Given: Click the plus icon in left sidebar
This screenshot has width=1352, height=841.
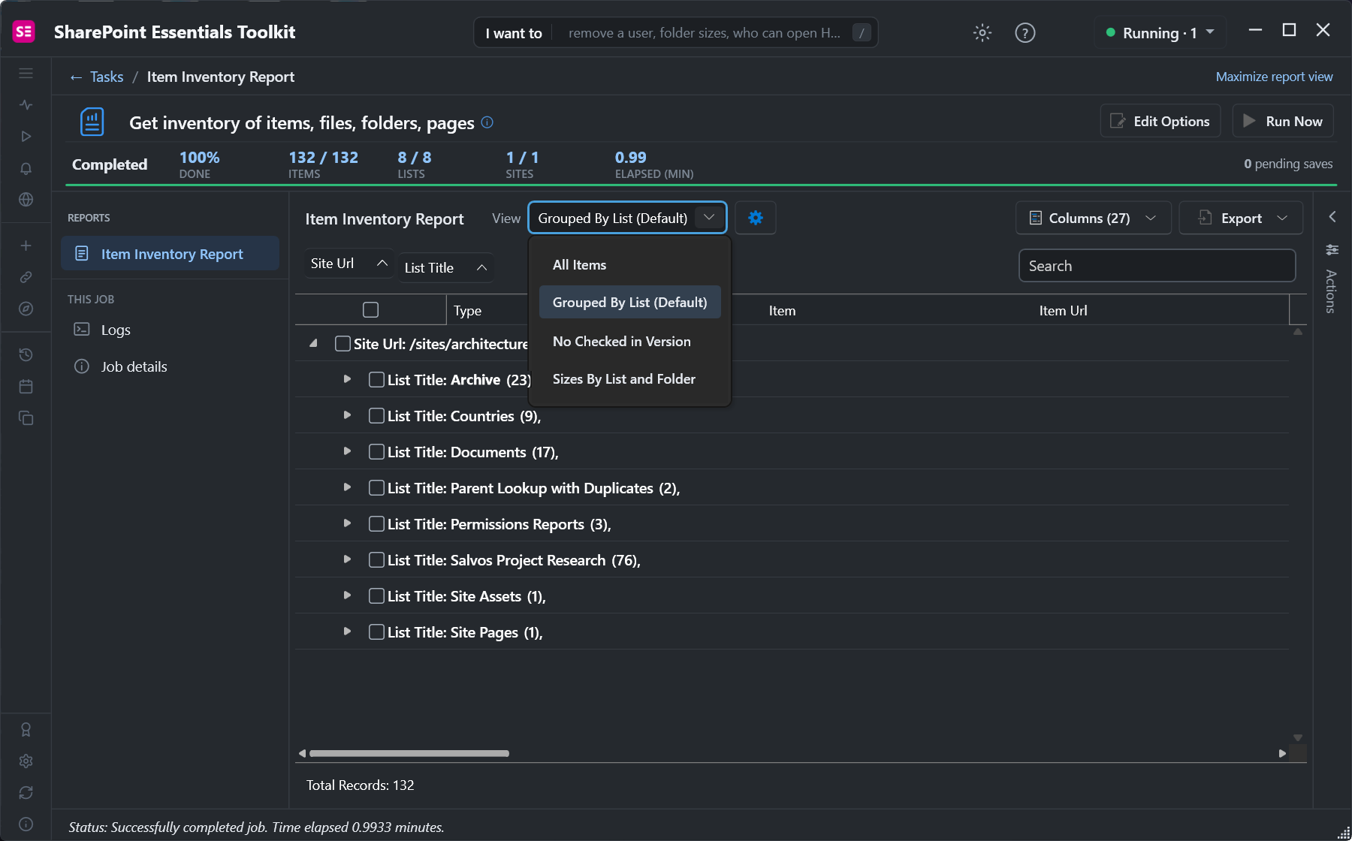Looking at the screenshot, I should point(26,246).
